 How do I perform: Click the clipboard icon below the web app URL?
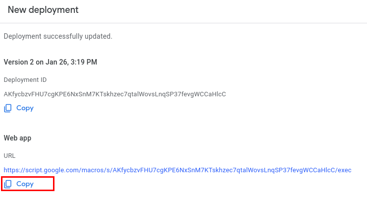click(x=8, y=184)
